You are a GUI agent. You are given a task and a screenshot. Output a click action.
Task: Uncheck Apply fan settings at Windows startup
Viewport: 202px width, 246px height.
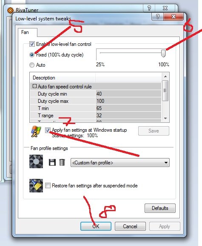pyautogui.click(x=48, y=130)
